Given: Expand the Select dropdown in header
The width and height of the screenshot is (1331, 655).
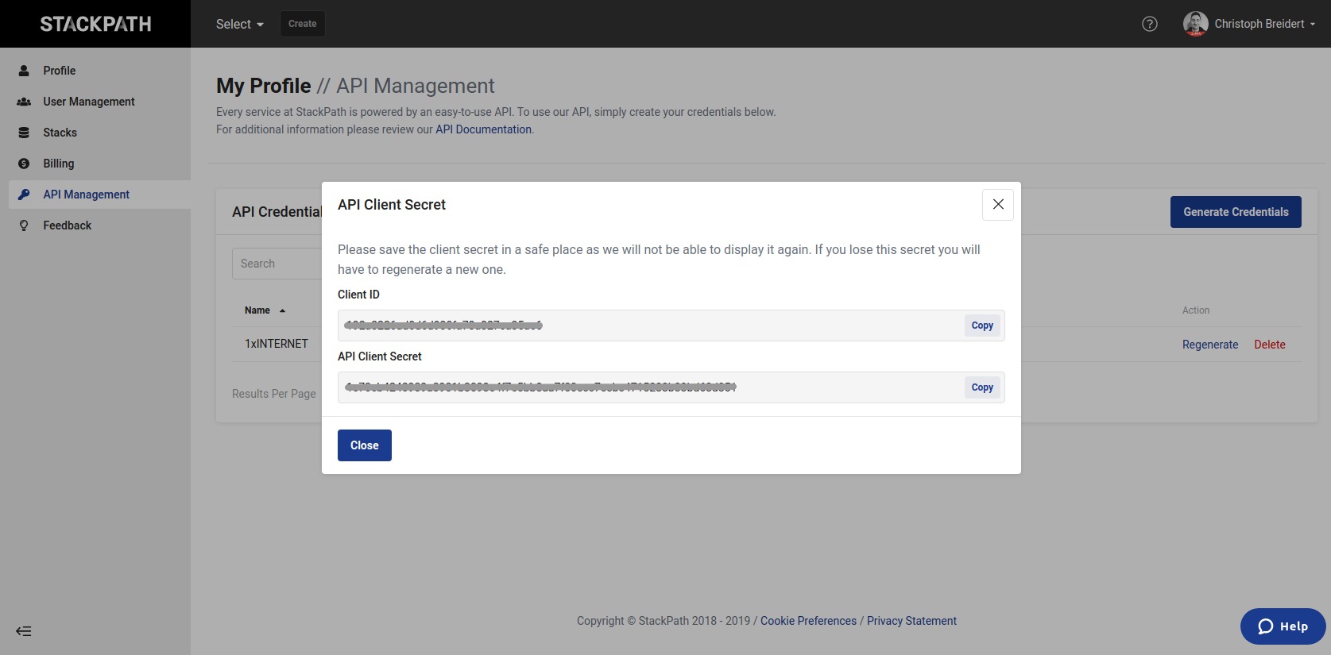Looking at the screenshot, I should pos(239,24).
